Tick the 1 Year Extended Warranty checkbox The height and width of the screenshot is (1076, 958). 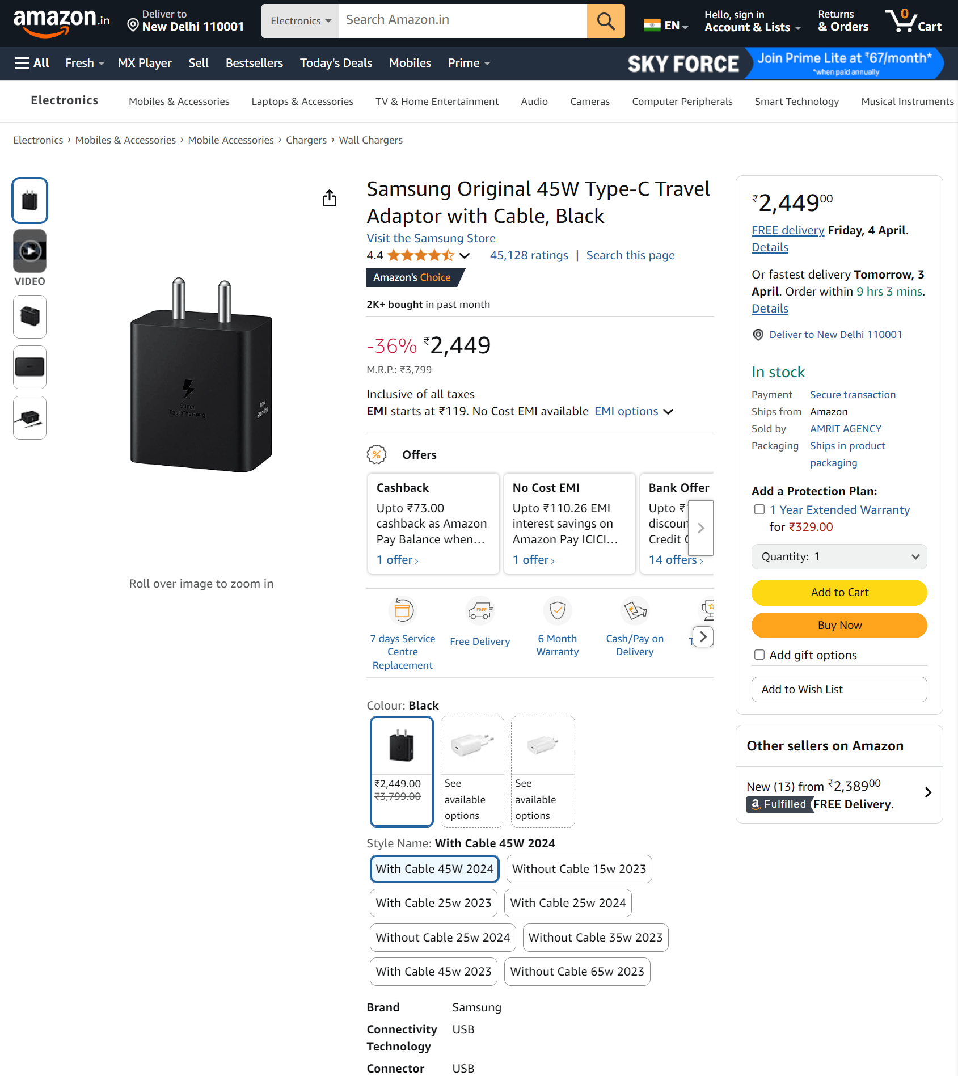[759, 509]
